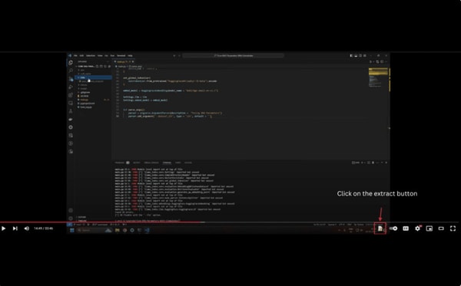Skip to the next video
Screen dimensions: 461x286
pyautogui.click(x=15, y=228)
